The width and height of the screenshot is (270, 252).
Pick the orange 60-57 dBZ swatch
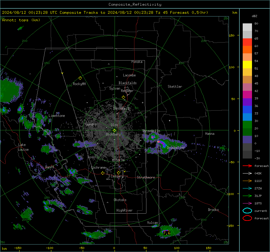[247, 50]
